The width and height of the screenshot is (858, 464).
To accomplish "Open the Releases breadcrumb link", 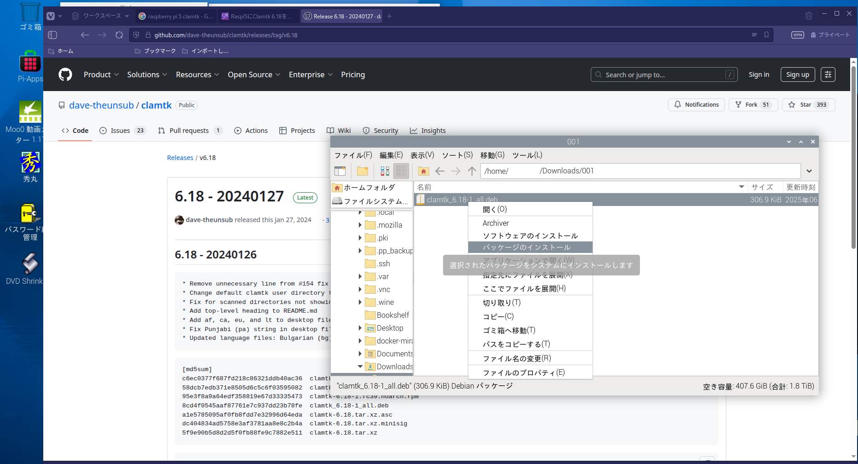I will coord(180,158).
